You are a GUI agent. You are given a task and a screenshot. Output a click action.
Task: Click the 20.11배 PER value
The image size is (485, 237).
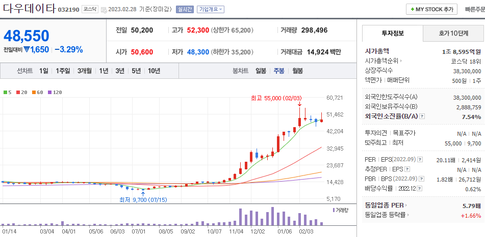445,160
